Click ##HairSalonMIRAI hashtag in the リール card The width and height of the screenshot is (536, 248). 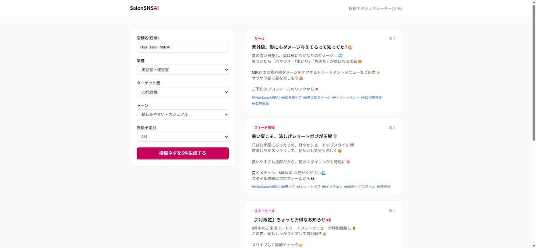point(265,97)
